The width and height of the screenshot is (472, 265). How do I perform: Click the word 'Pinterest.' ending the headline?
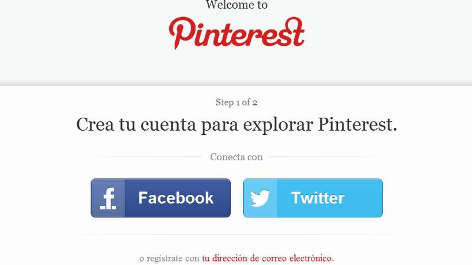pyautogui.click(x=358, y=124)
